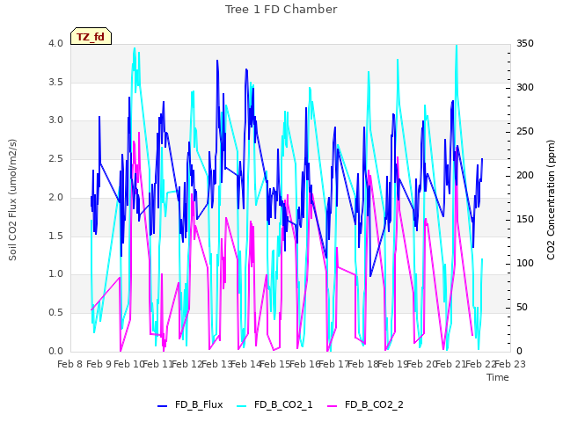Click the 50 right axis tick label
The height and width of the screenshot is (422, 563).
522,307
